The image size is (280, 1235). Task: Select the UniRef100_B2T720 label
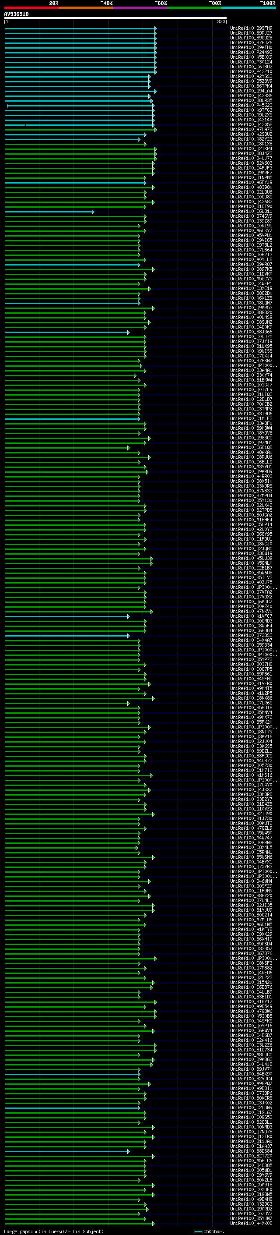251,1157
